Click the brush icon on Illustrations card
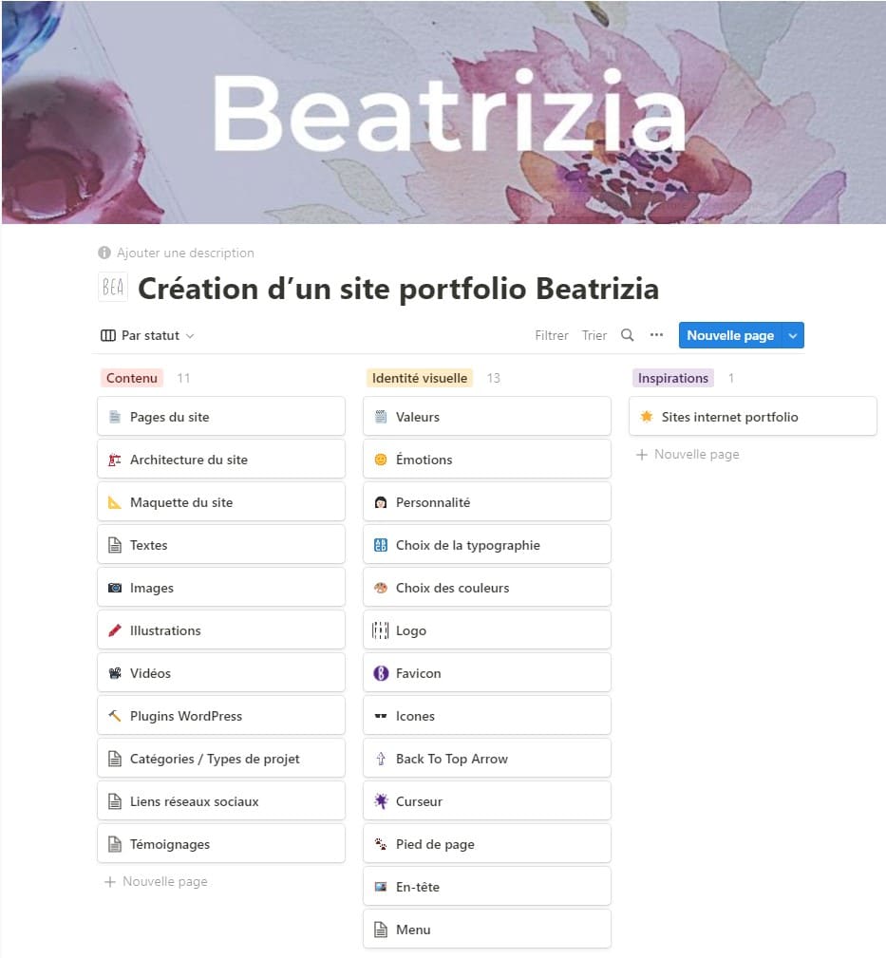 pos(112,629)
